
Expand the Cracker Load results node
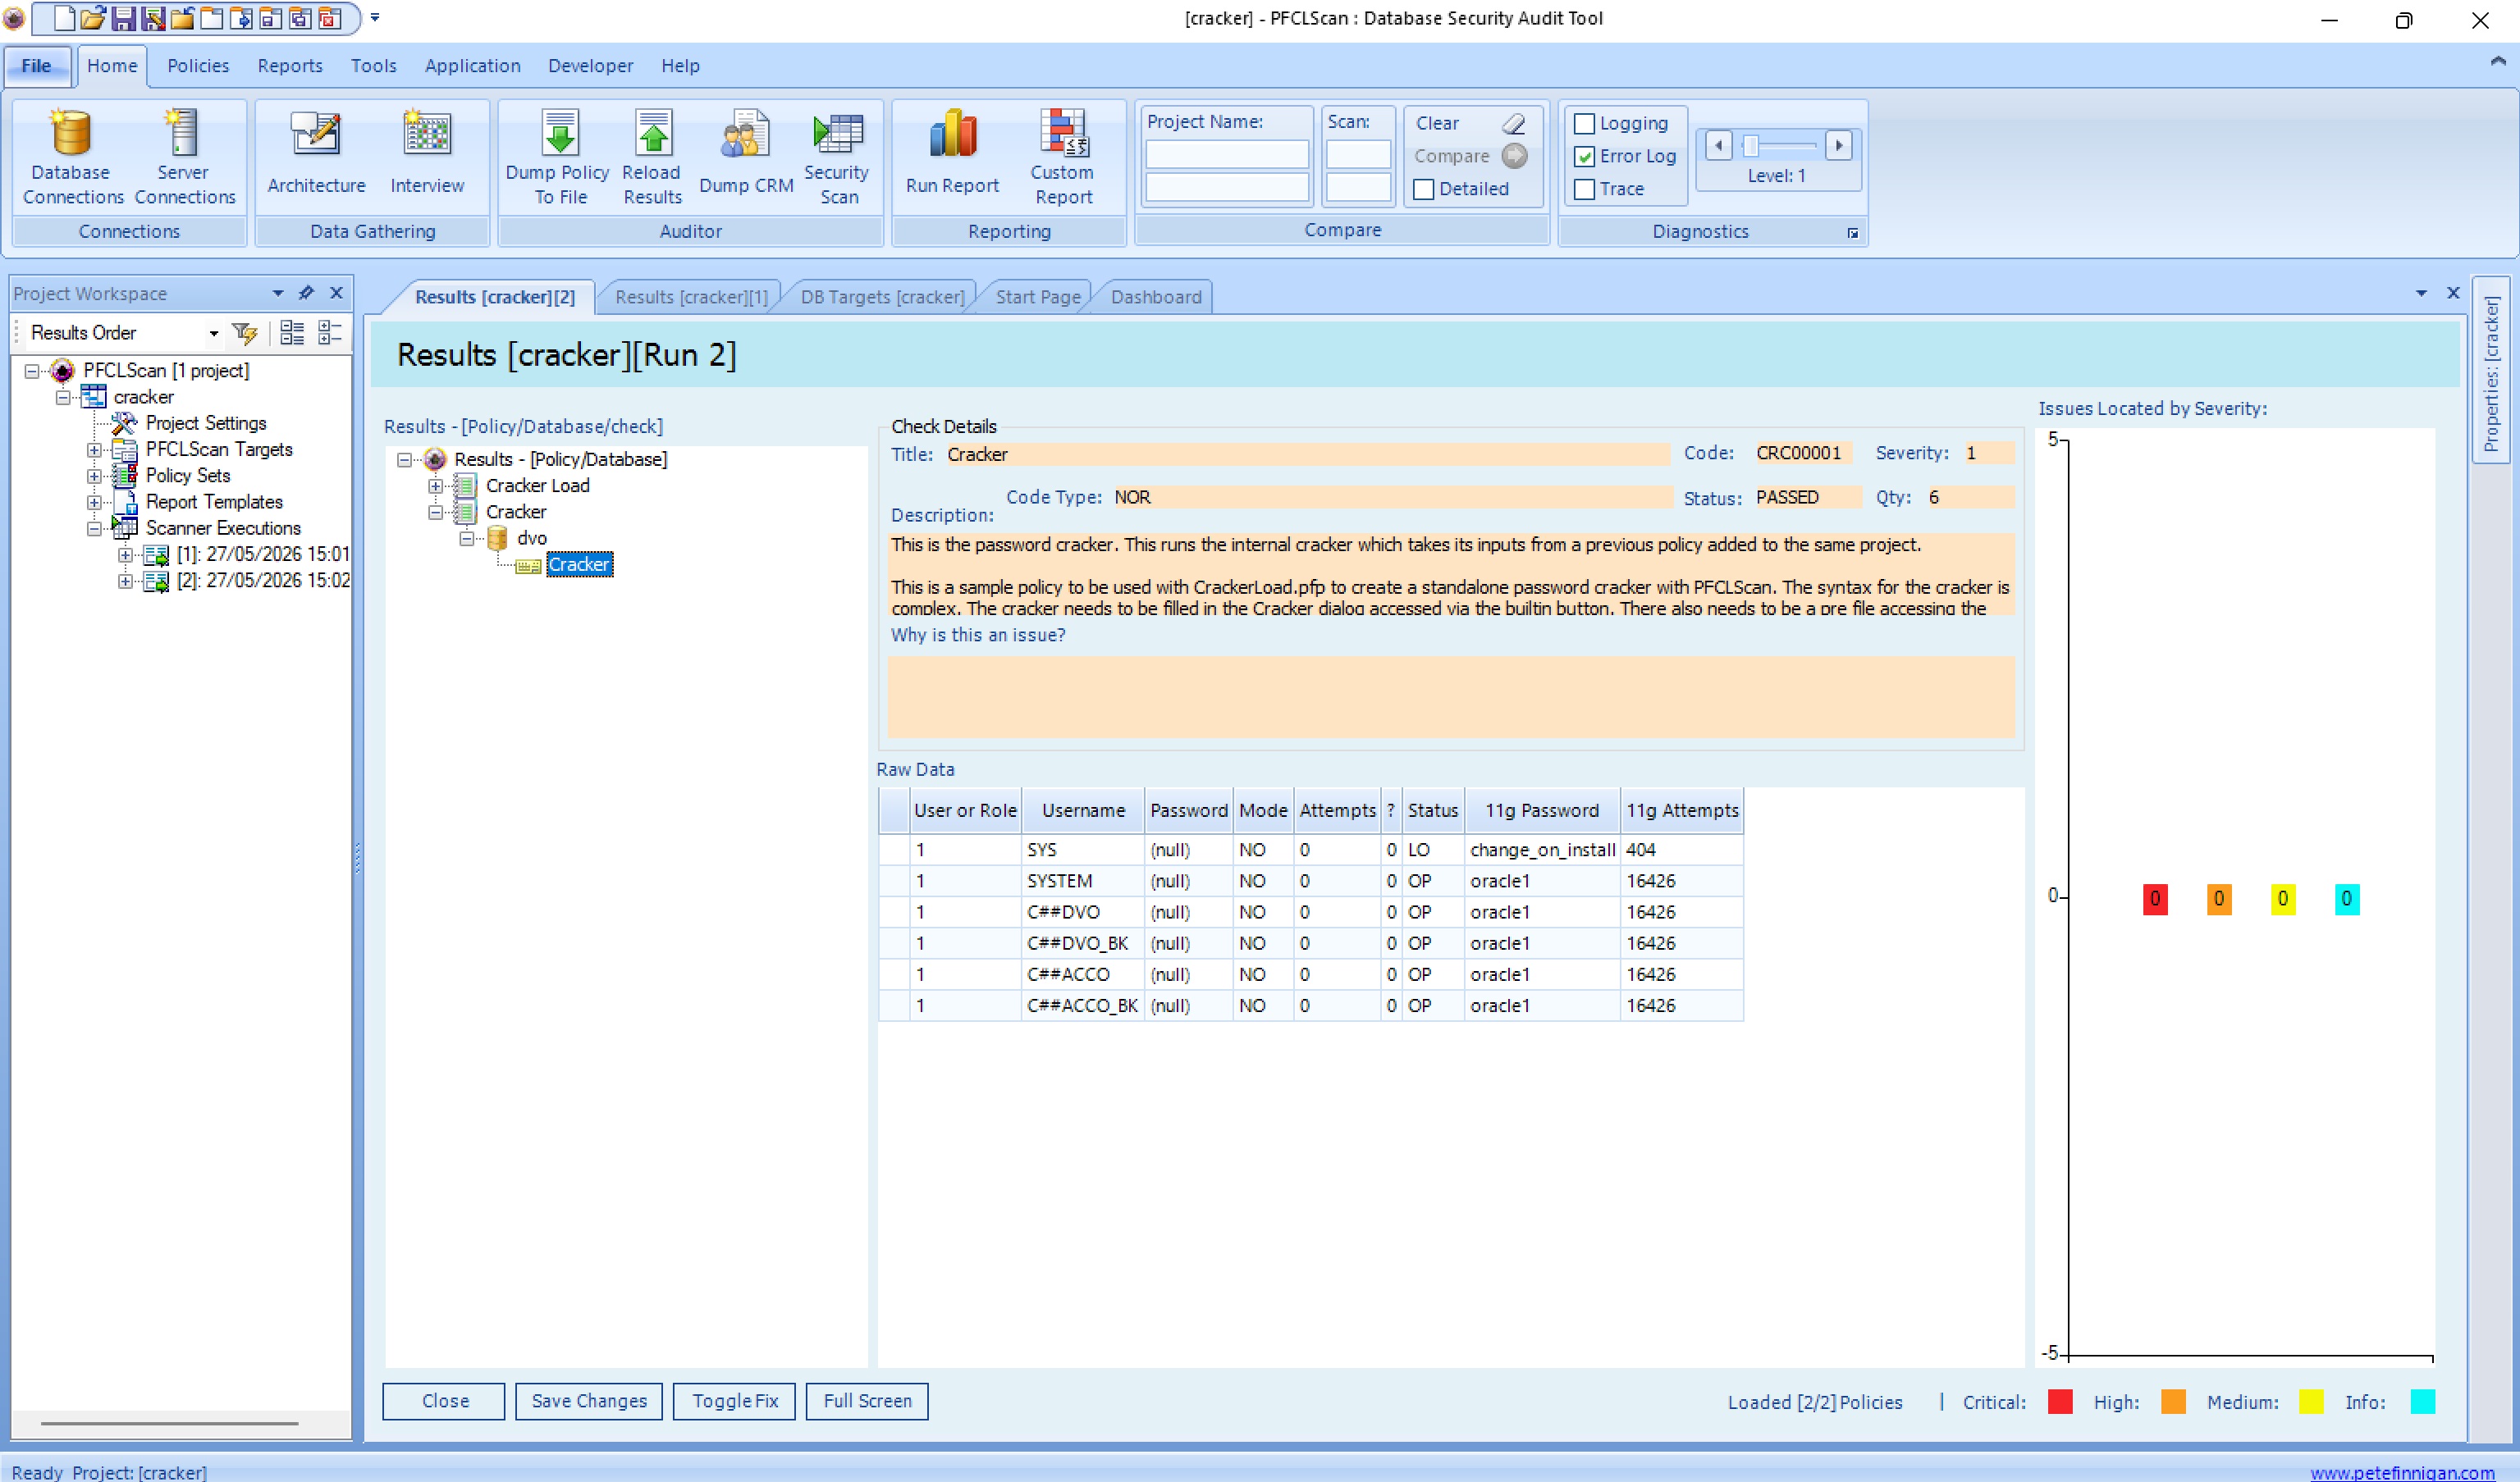click(x=435, y=486)
